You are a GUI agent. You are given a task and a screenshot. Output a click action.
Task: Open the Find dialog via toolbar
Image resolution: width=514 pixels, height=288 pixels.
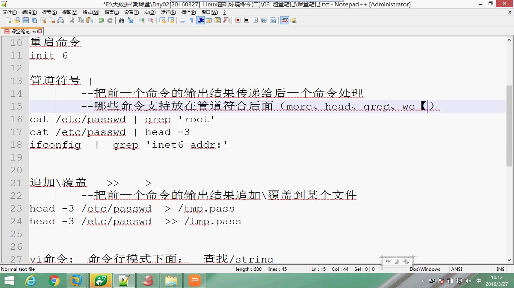[121, 20]
